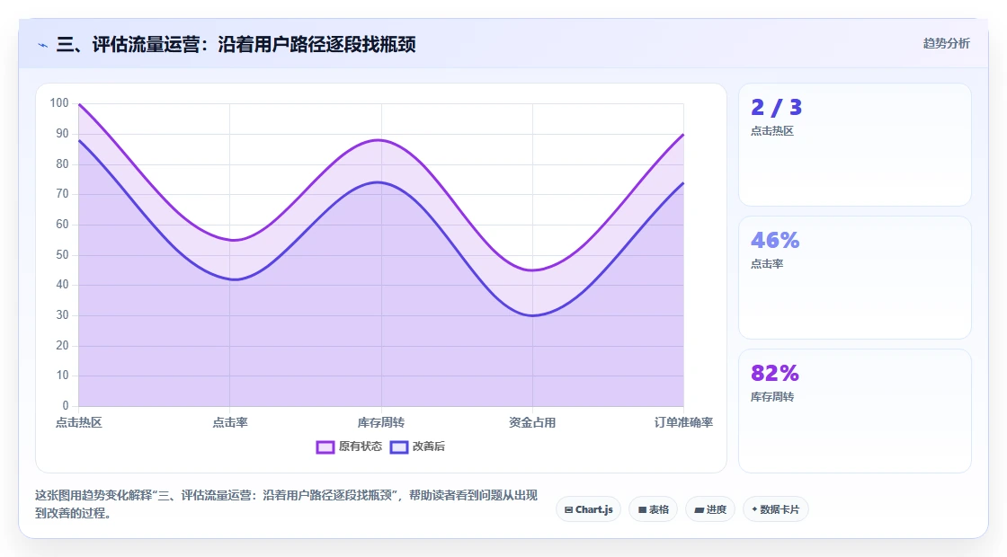The height and width of the screenshot is (557, 1007).
Task: Click the 50 y-axis tick label
Action: (x=62, y=255)
